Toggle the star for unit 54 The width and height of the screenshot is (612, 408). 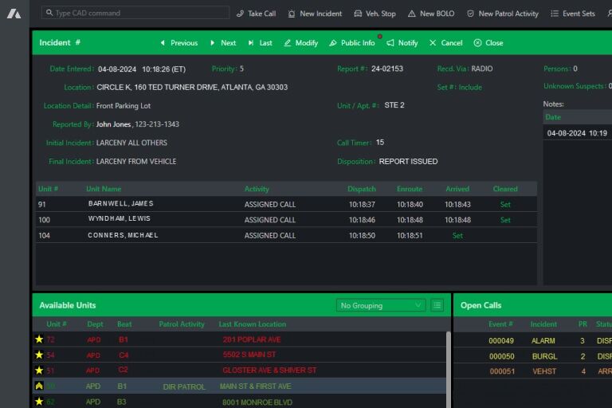click(x=39, y=355)
